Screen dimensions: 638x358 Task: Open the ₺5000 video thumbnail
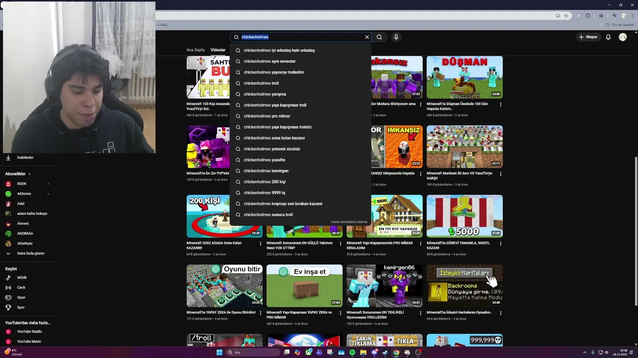(x=465, y=216)
